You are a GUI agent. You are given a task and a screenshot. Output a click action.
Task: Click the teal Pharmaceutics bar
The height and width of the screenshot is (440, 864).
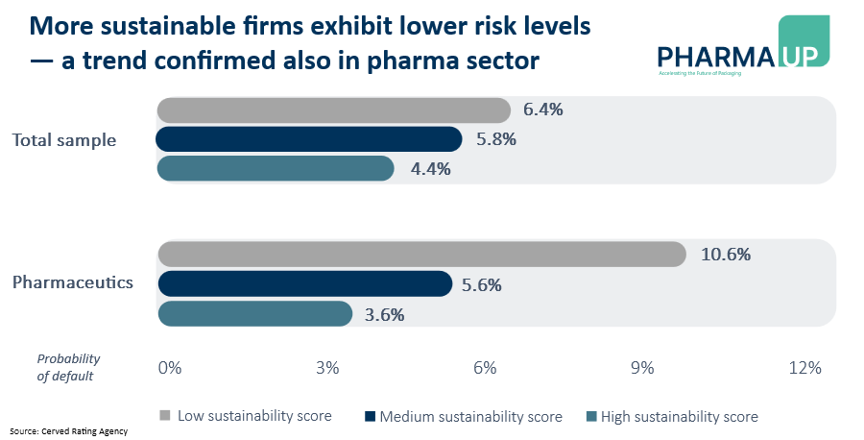coord(254,314)
